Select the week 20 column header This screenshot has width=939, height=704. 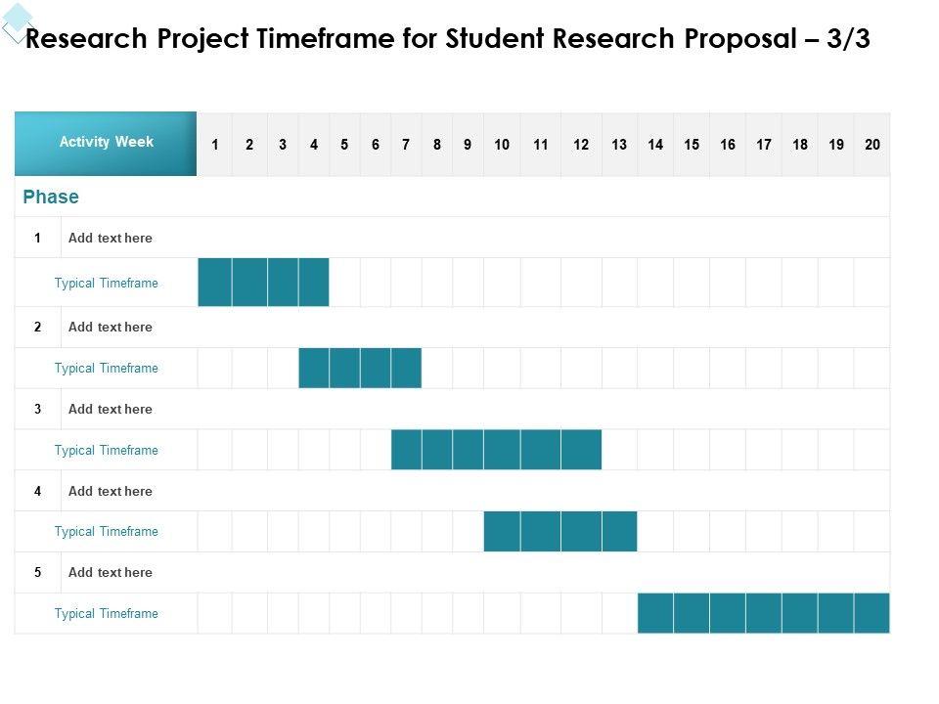click(x=872, y=145)
